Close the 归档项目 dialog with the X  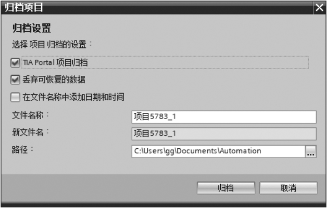point(320,8)
